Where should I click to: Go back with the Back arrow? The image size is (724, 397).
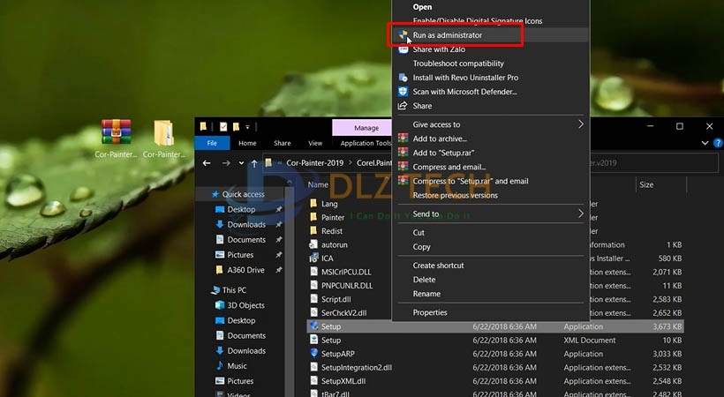coord(207,163)
